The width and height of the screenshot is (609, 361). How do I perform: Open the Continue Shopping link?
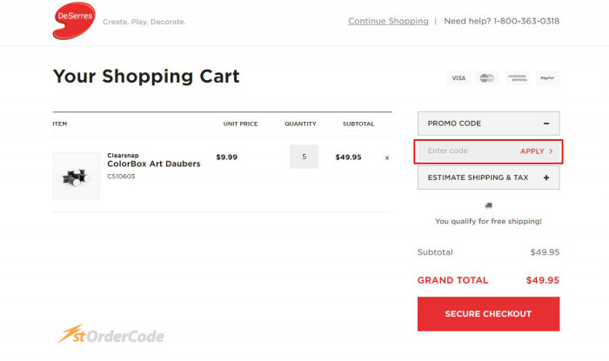[388, 21]
